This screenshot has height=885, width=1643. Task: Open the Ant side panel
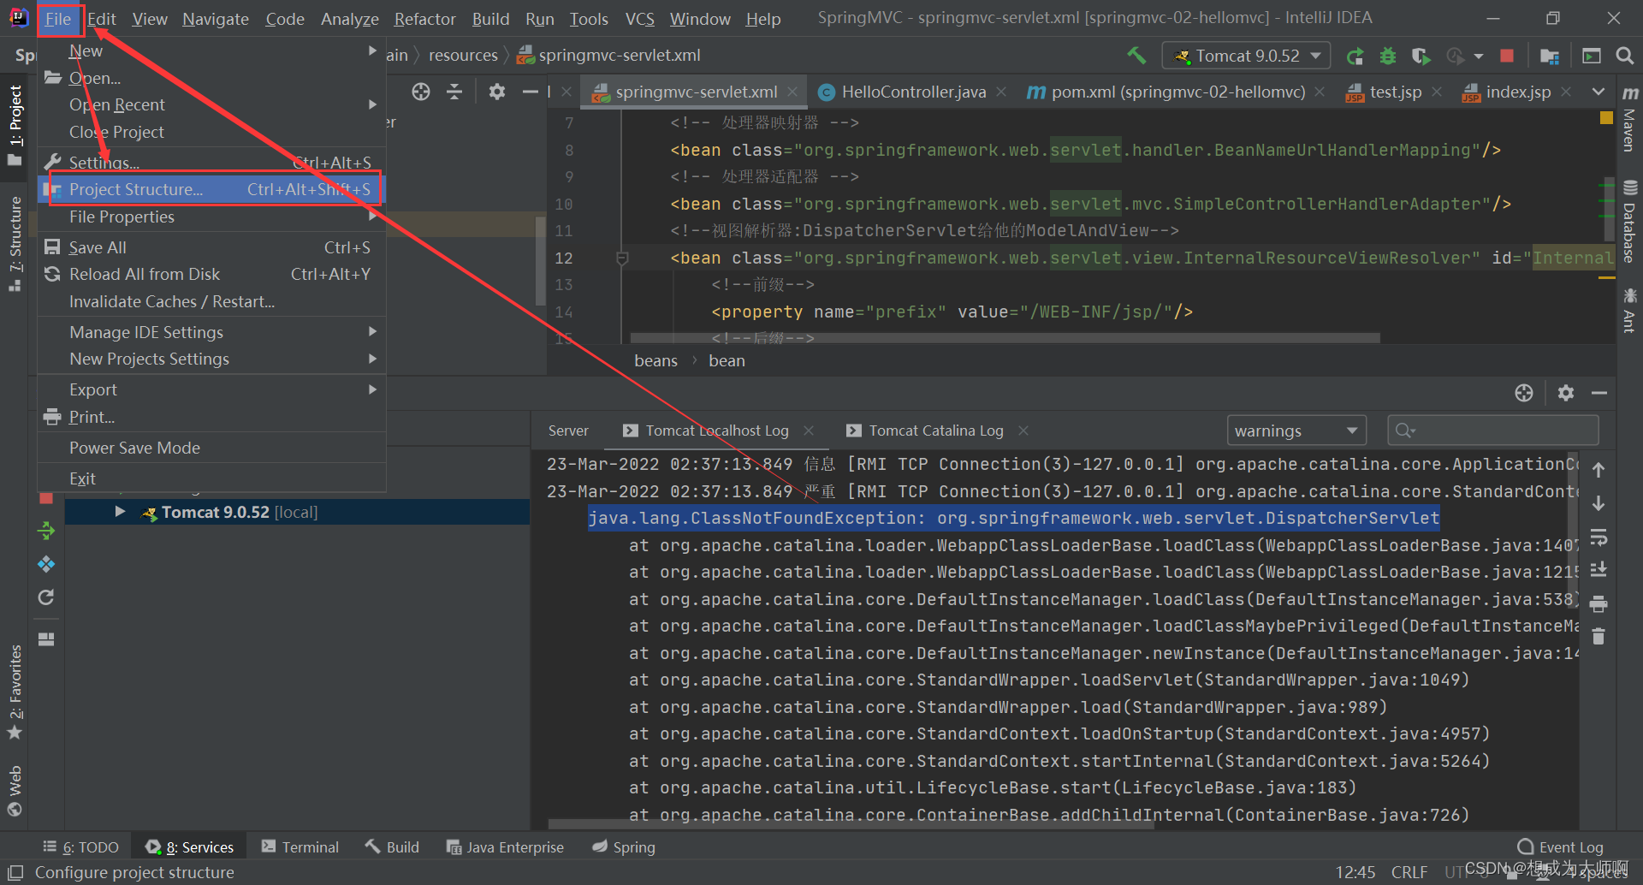click(1629, 310)
